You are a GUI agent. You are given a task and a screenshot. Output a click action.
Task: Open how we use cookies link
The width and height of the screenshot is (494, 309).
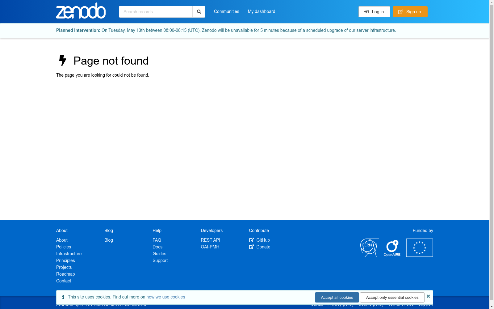click(166, 297)
